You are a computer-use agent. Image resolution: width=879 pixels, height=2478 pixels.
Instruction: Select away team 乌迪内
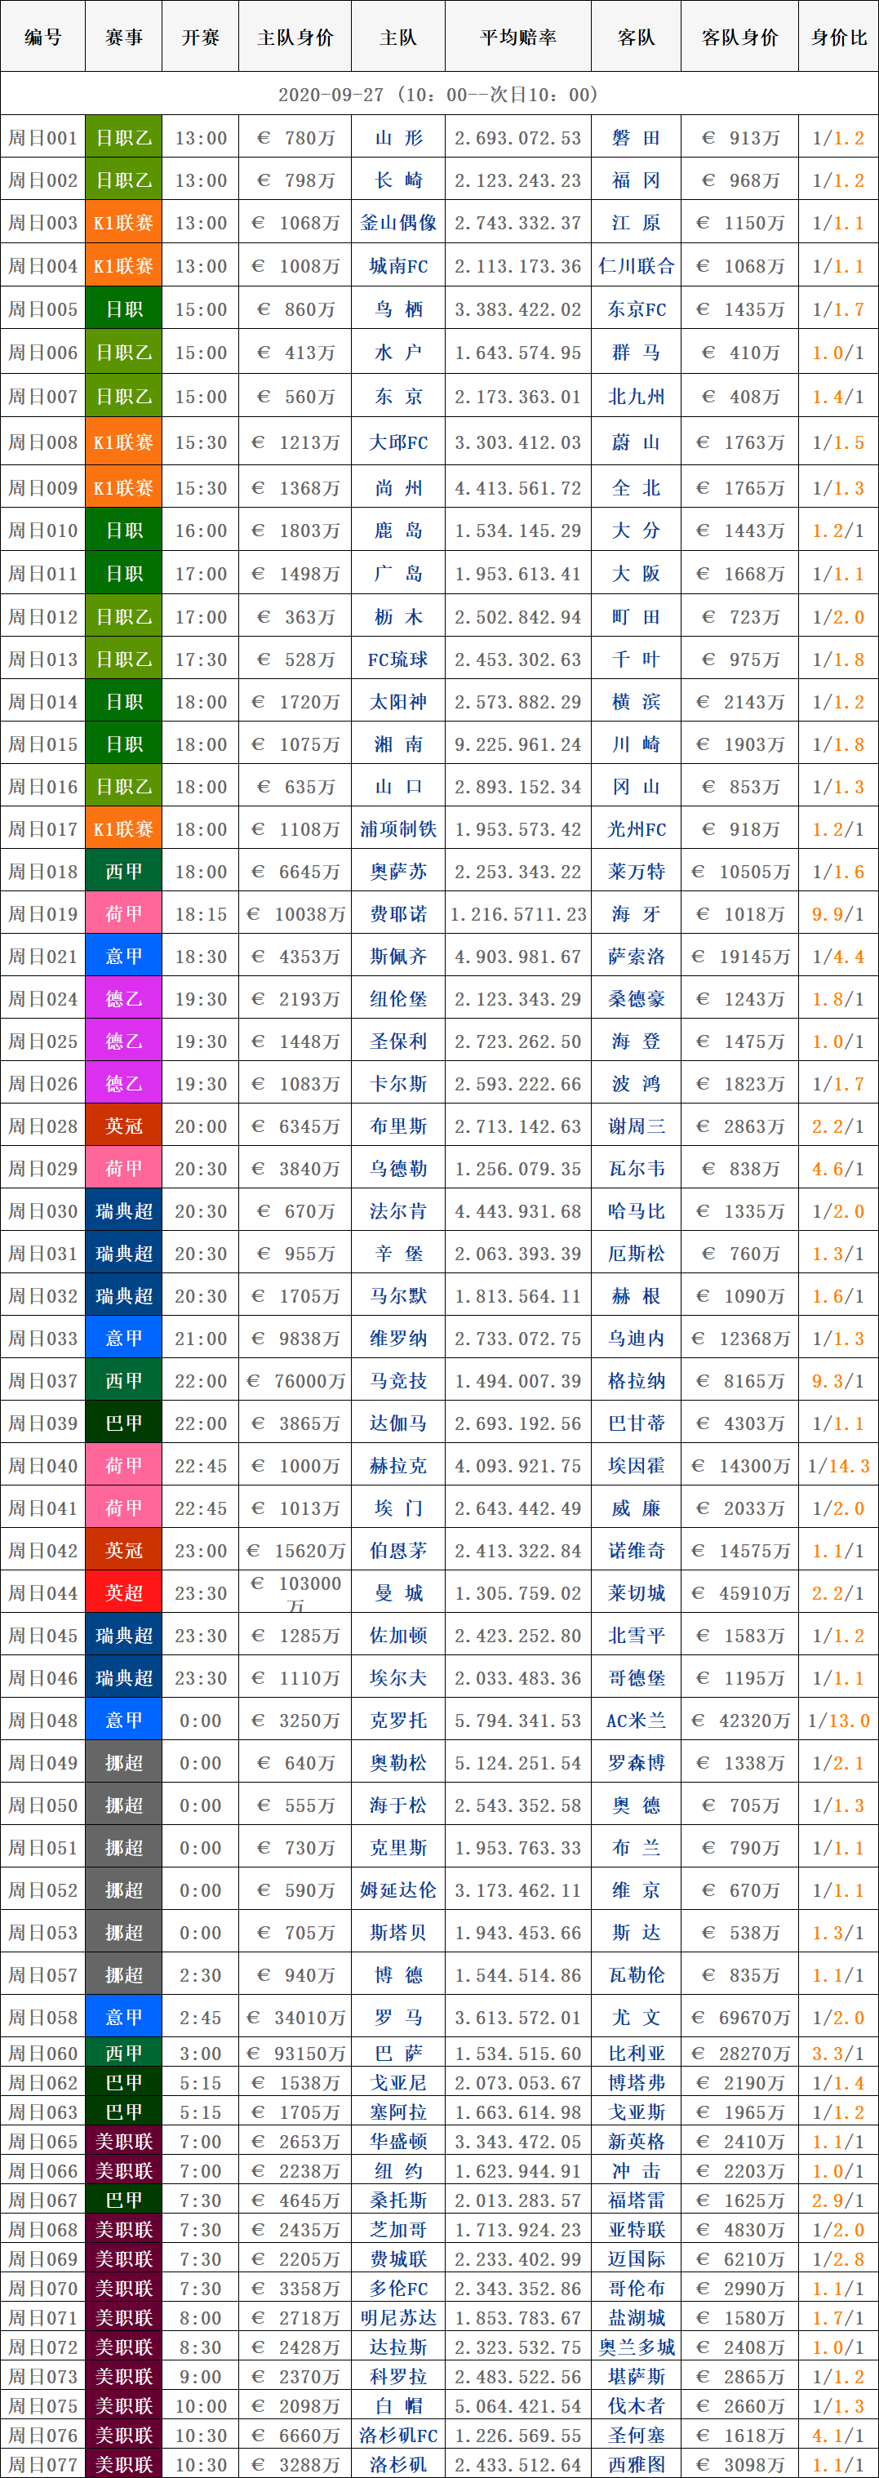coord(636,1338)
